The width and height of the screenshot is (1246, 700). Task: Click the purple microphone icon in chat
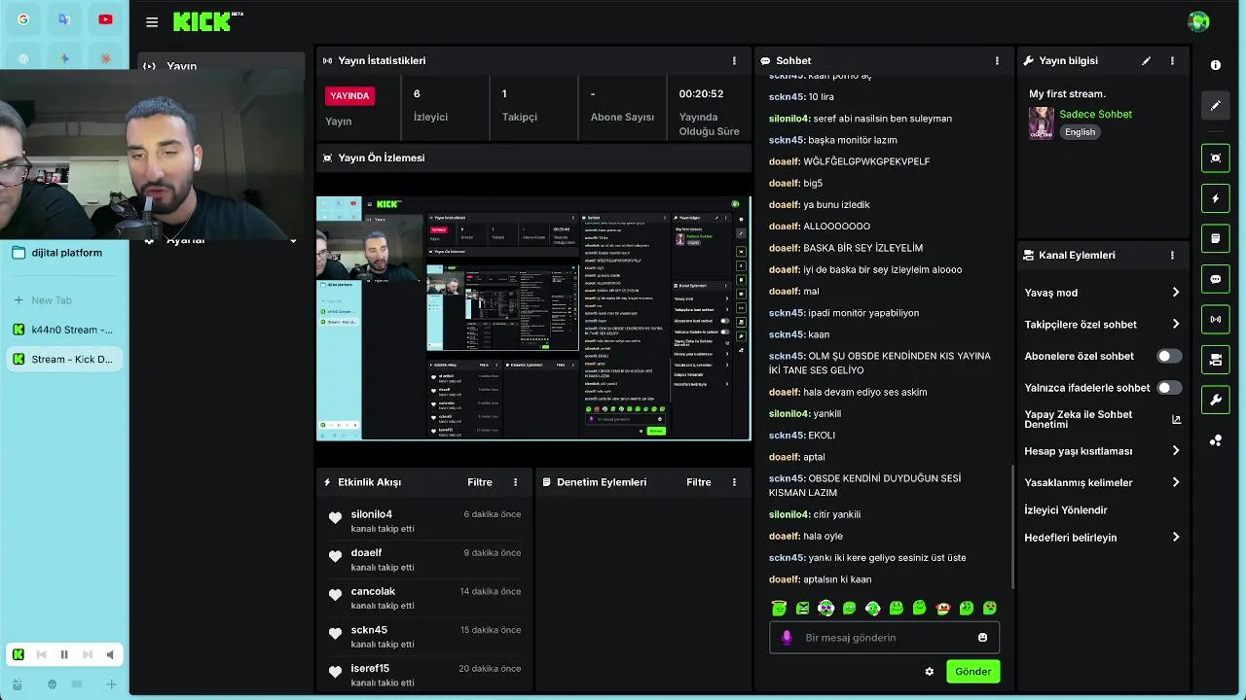(787, 638)
